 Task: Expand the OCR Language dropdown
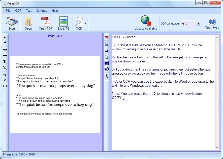tap(198, 24)
